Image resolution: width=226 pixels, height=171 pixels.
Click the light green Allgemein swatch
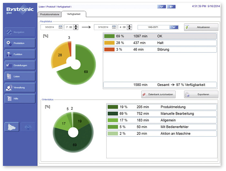pos(113,120)
